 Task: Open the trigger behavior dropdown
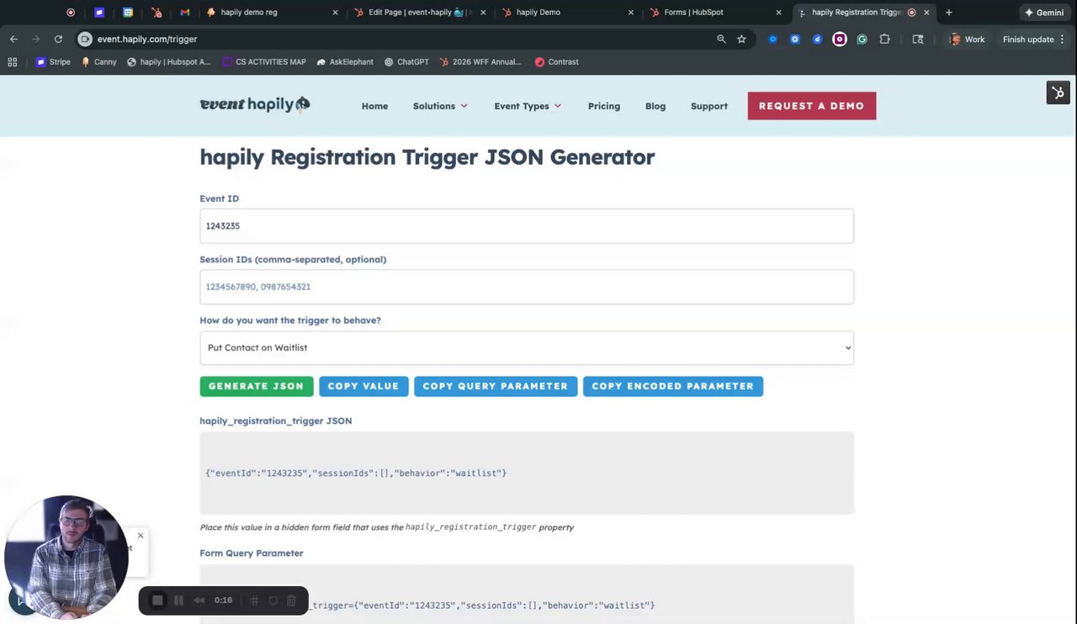(x=527, y=347)
